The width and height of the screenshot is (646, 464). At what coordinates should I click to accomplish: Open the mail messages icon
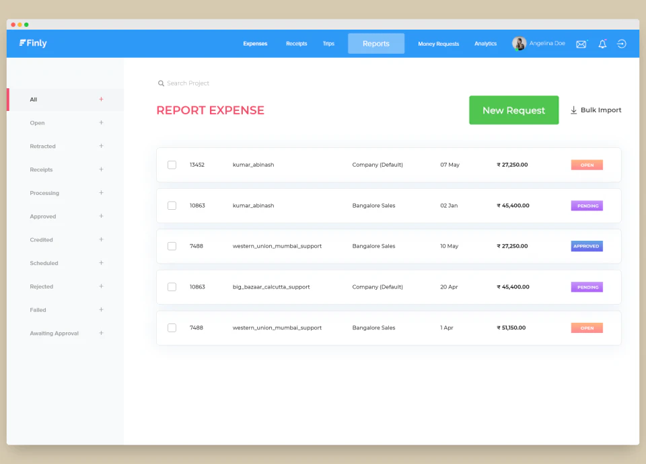click(581, 43)
